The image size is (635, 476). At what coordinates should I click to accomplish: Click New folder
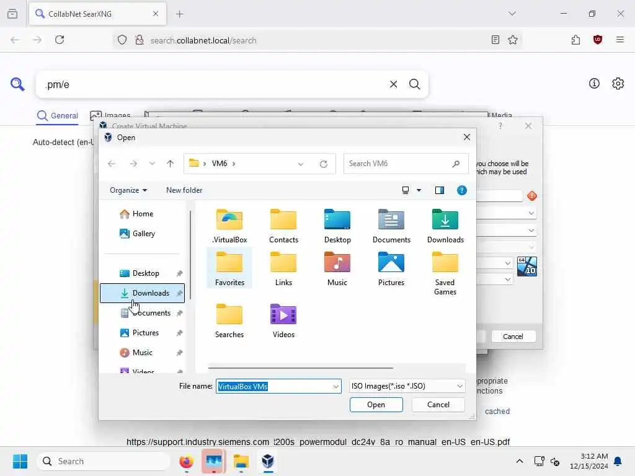coord(184,190)
